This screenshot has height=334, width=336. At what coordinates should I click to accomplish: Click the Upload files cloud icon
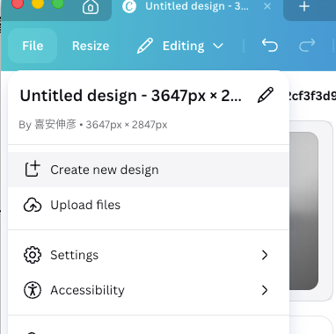(x=33, y=205)
